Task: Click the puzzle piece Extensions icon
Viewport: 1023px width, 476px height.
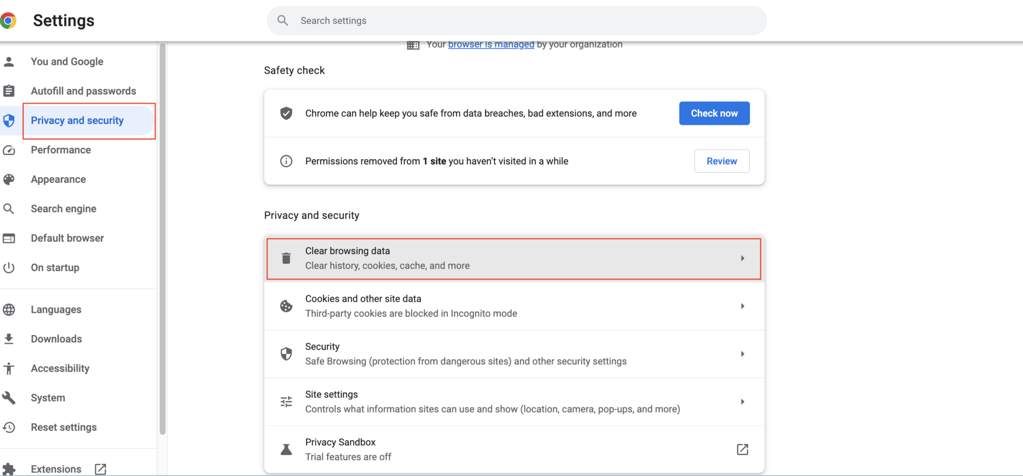Action: (x=9, y=469)
